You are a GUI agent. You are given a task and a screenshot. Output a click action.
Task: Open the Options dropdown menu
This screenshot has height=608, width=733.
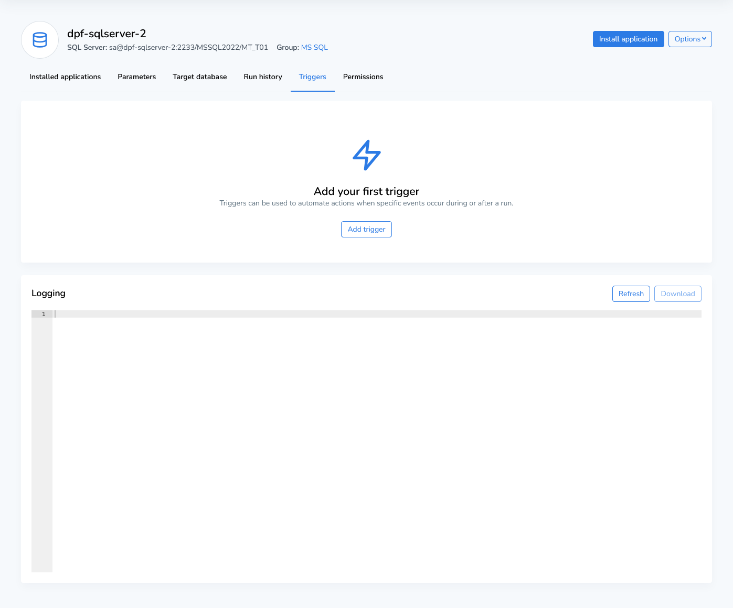pyautogui.click(x=689, y=39)
